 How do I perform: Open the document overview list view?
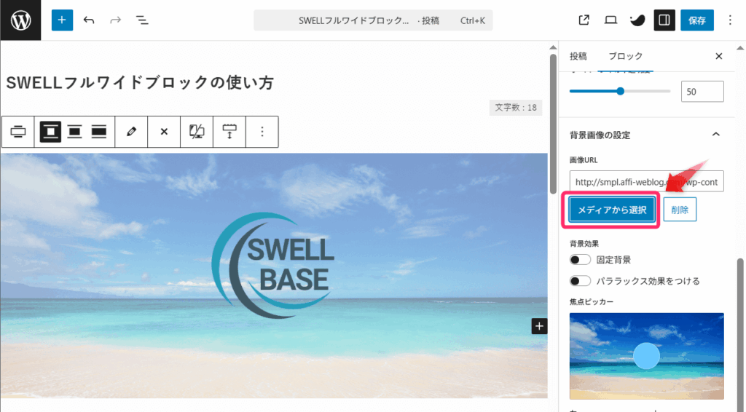coord(142,20)
